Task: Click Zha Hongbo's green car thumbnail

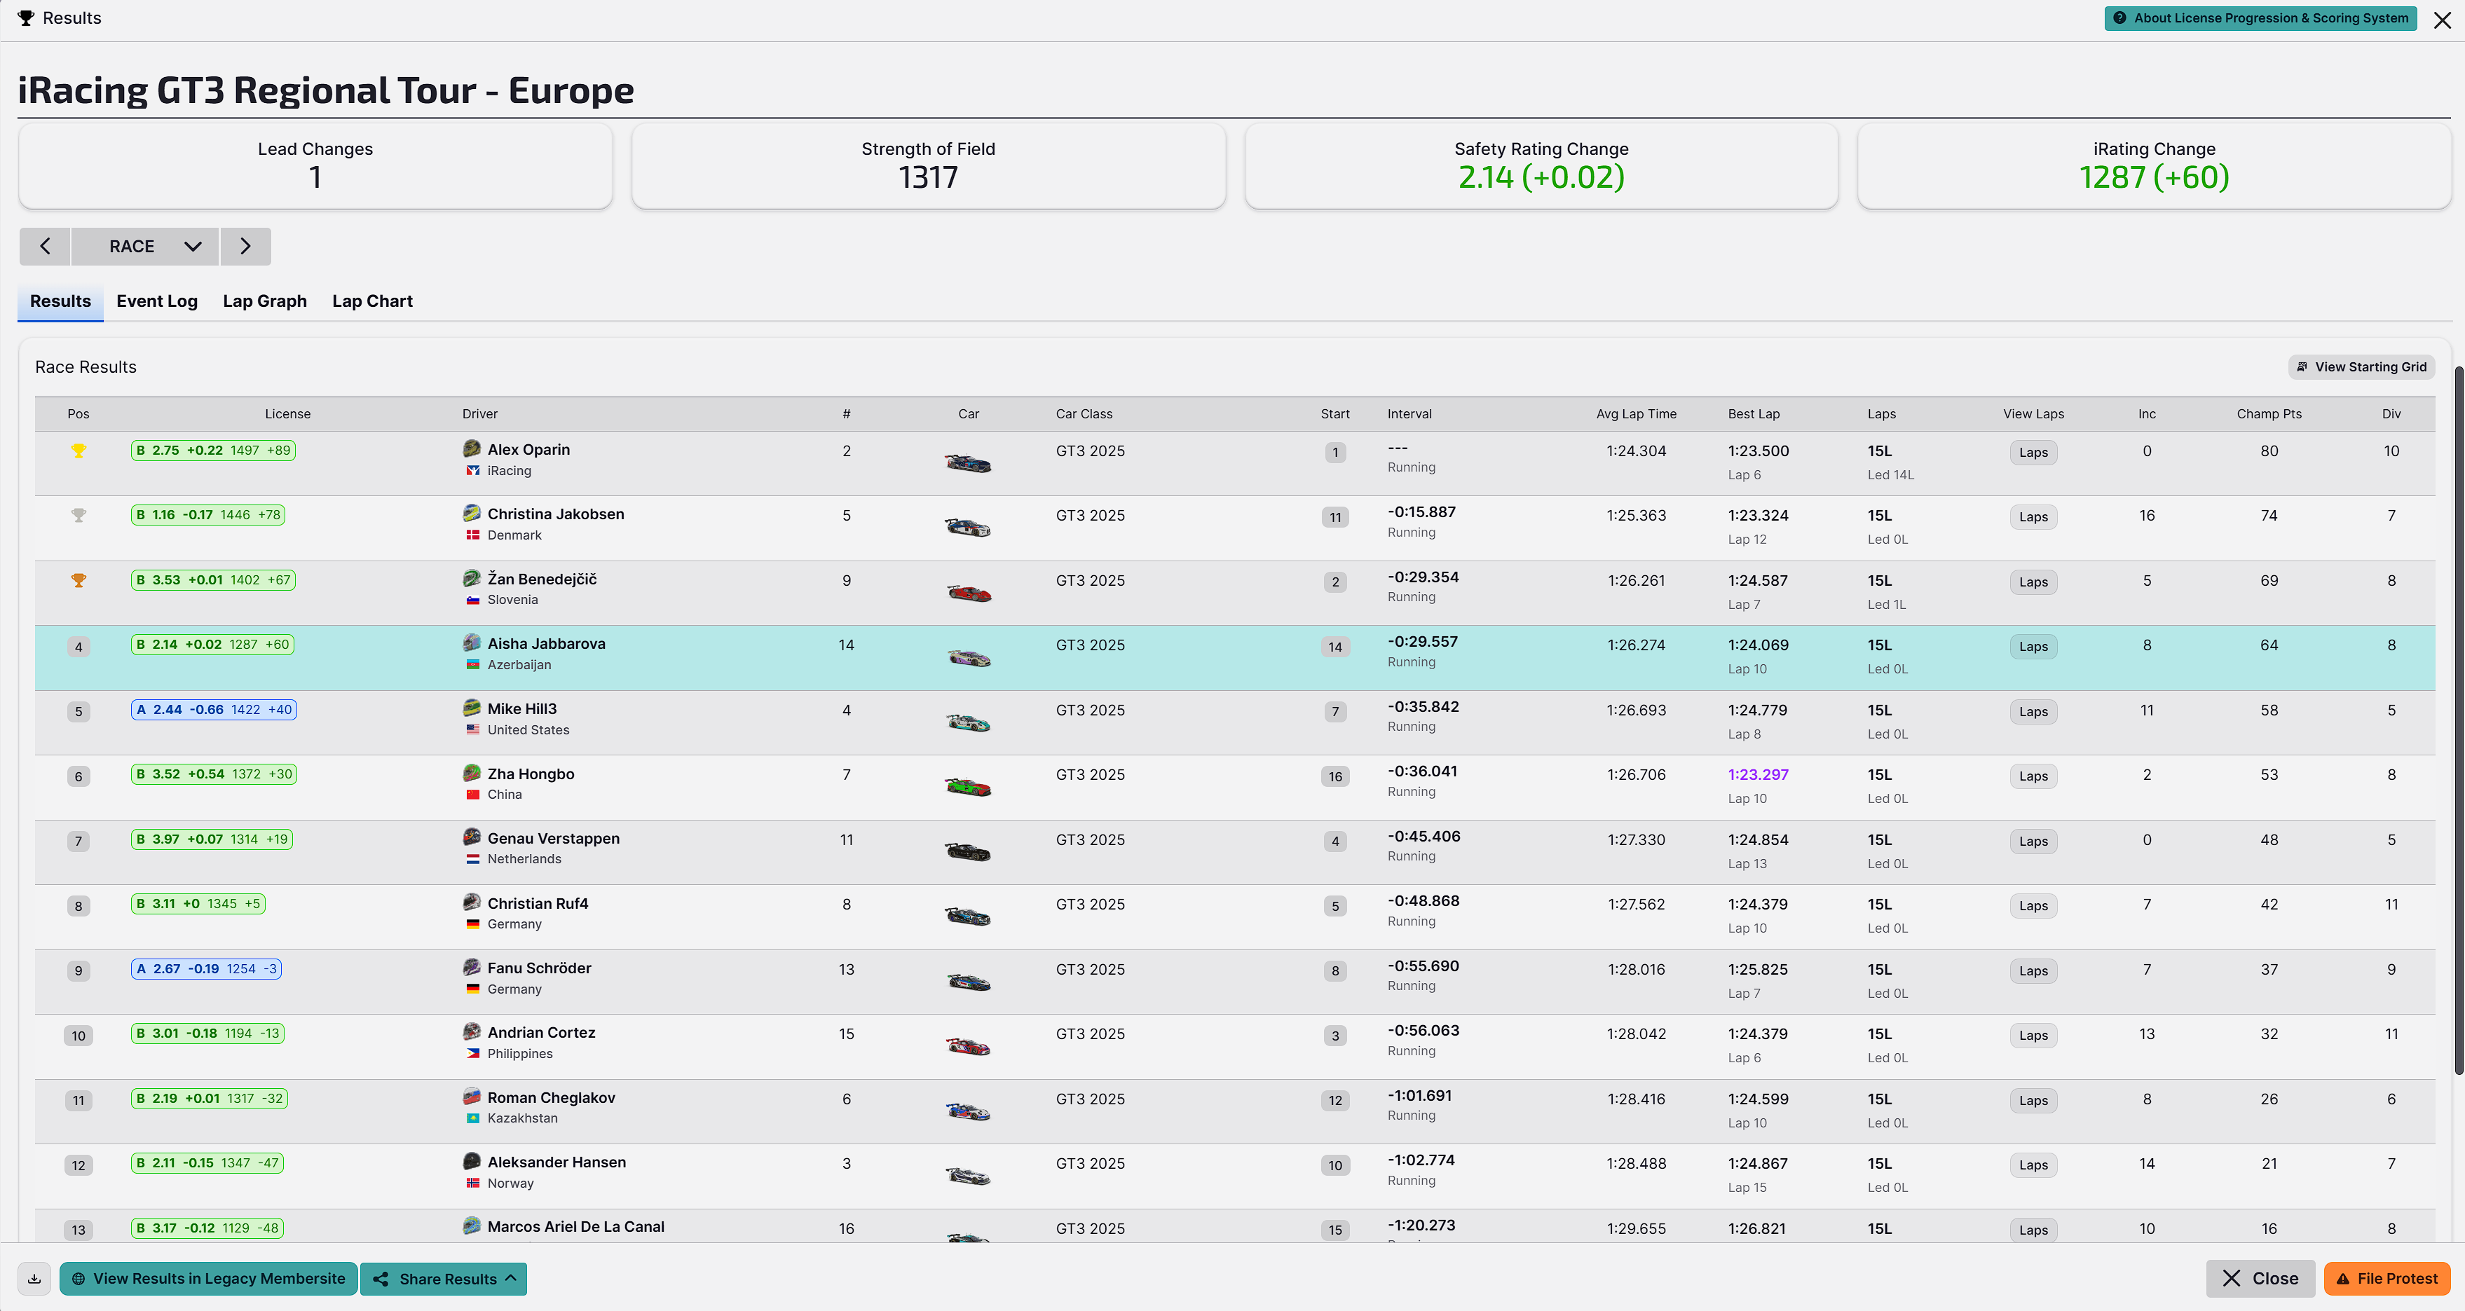Action: point(967,788)
